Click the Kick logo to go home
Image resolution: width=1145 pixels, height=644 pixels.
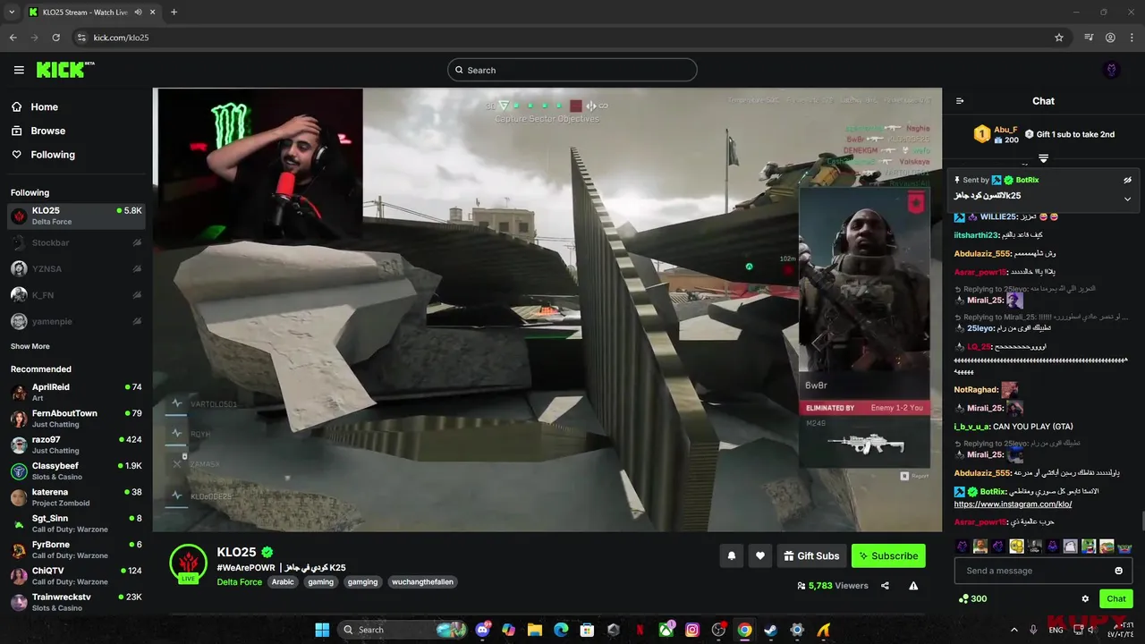tap(65, 70)
